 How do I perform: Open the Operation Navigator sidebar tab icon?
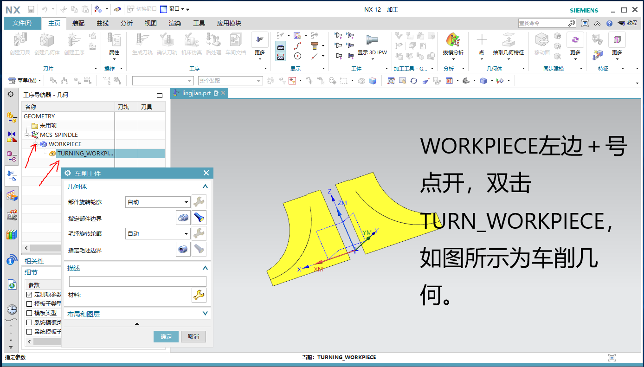tap(12, 176)
